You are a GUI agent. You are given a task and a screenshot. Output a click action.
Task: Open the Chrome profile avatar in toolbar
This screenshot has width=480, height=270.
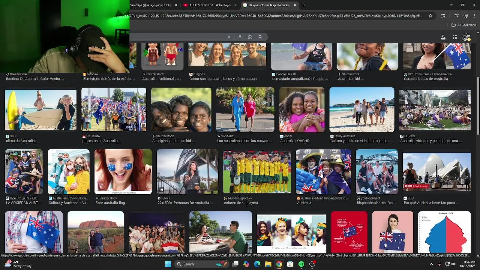click(465, 16)
